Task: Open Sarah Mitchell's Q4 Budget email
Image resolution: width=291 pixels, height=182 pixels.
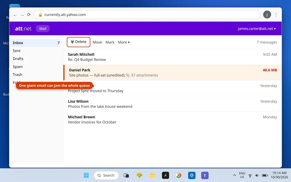Action: [x=172, y=57]
